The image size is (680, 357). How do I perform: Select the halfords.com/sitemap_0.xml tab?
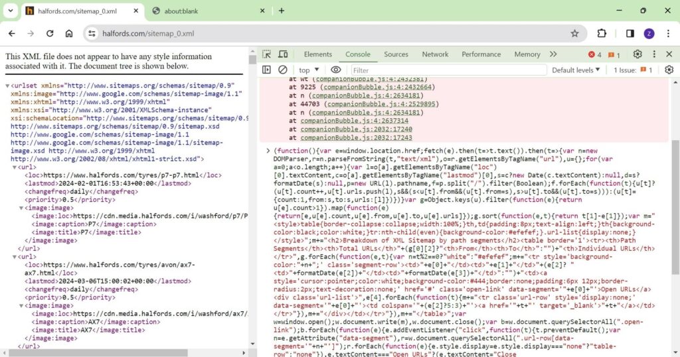tap(82, 11)
